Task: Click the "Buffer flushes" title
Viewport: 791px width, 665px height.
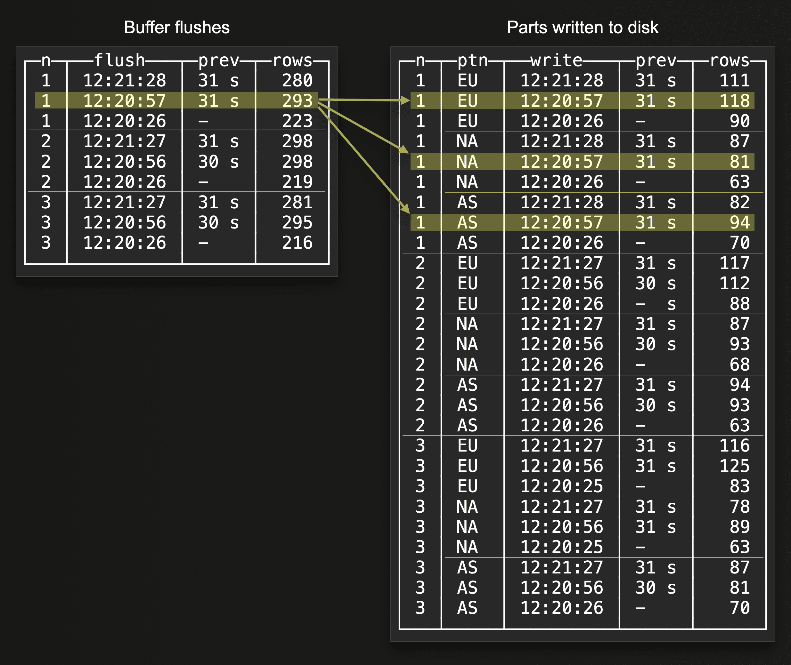Action: point(176,28)
